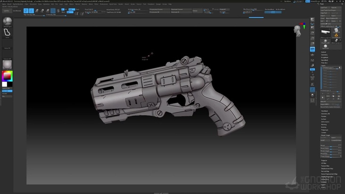
Task: Open the Preferences menu
Action: [104, 4]
